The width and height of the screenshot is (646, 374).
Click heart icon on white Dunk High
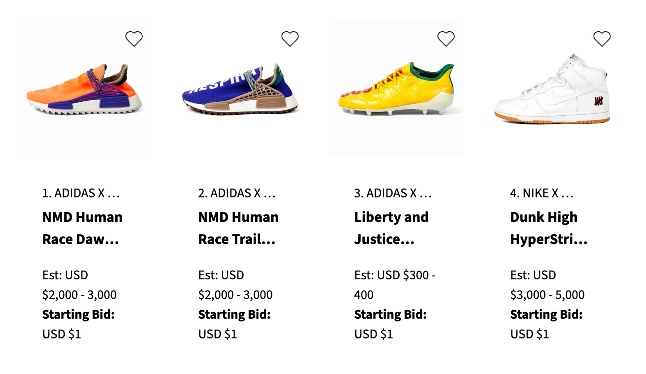(602, 39)
